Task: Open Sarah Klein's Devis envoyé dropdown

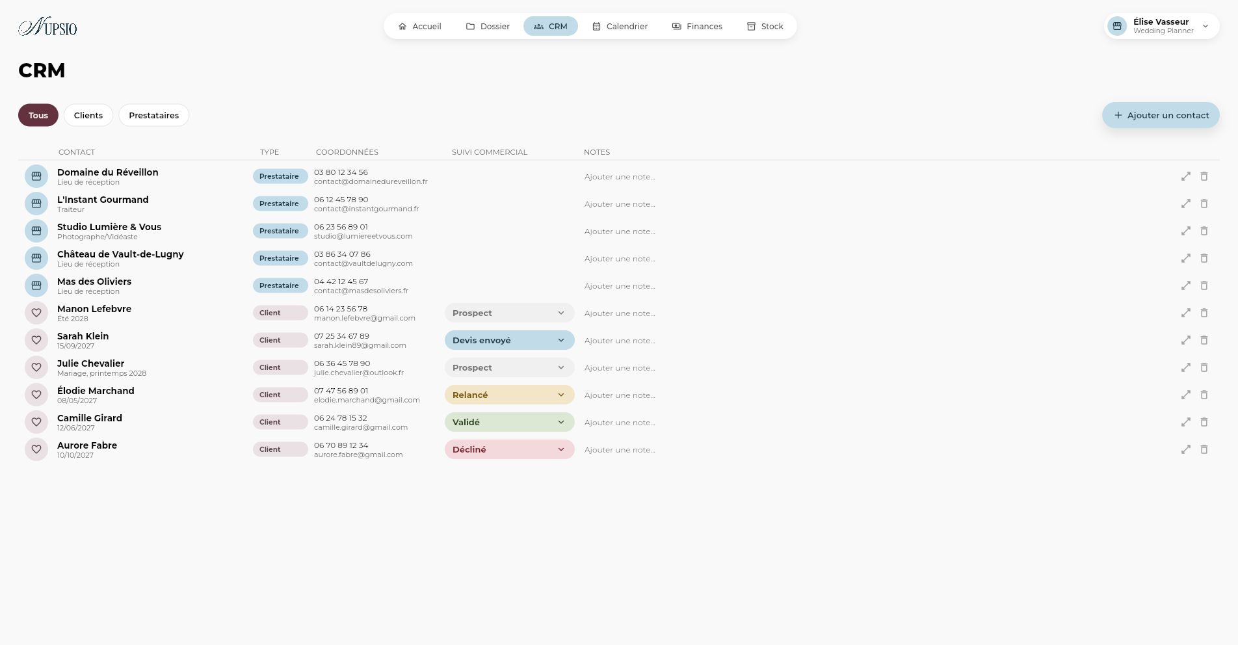Action: click(510, 340)
